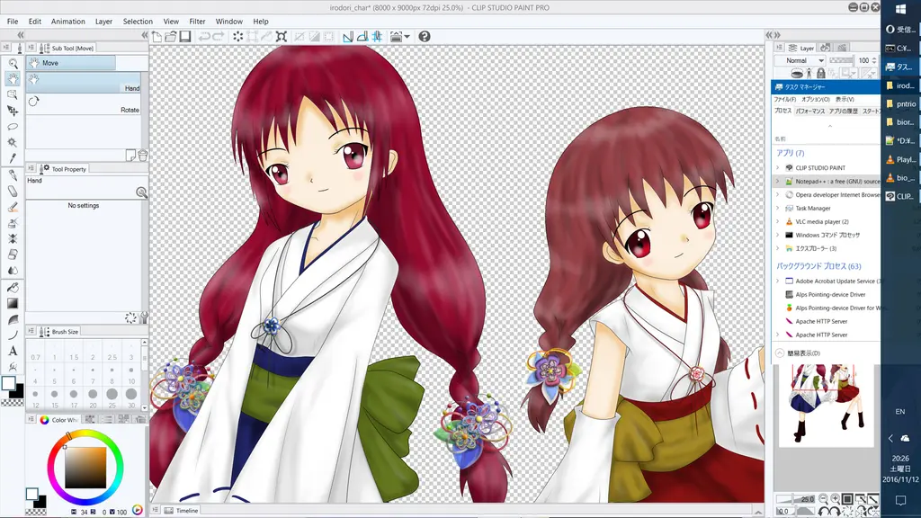Screen dimensions: 921x518
Task: Select the Auto Select magic wand tool
Action: point(13,142)
